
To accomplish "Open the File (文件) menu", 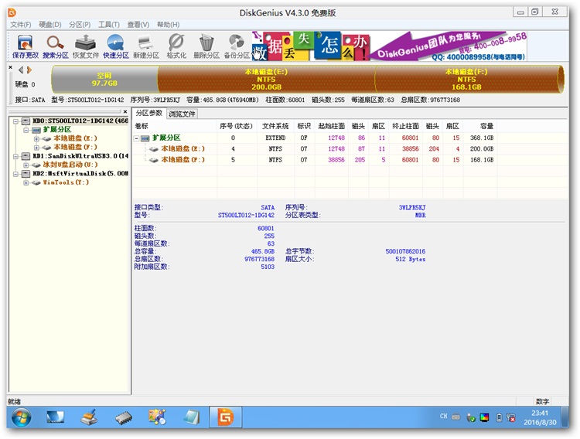I will (x=21, y=25).
